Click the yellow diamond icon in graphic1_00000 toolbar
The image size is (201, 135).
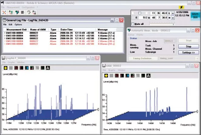5,68
